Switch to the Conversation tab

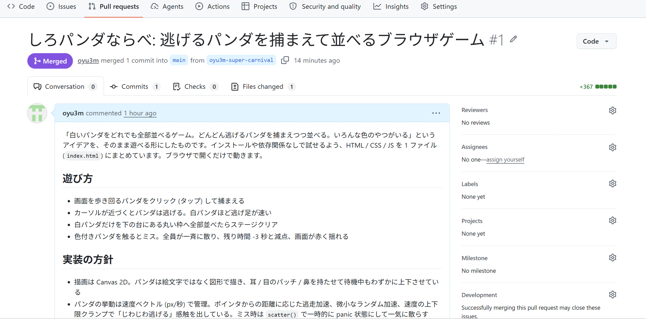(66, 86)
